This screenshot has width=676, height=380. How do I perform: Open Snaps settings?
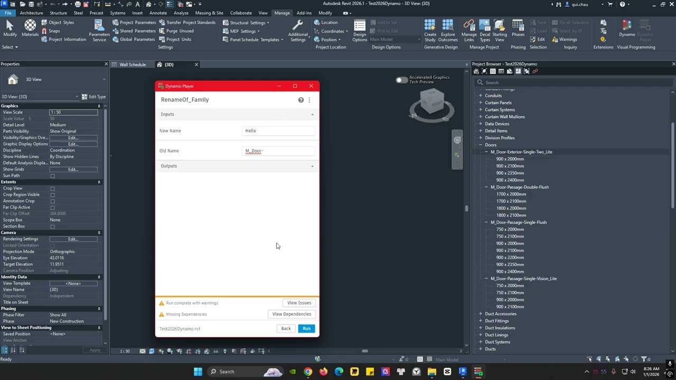point(51,31)
